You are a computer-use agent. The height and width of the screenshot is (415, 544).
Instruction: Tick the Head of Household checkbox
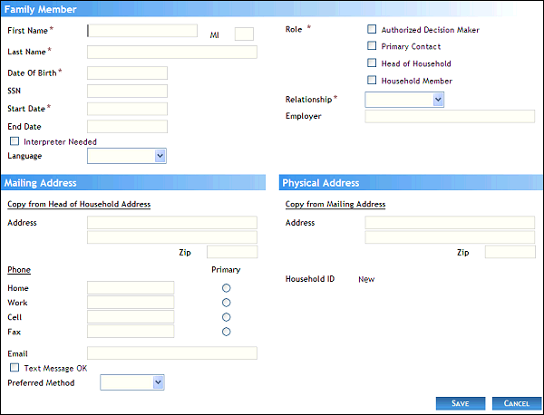coord(372,63)
